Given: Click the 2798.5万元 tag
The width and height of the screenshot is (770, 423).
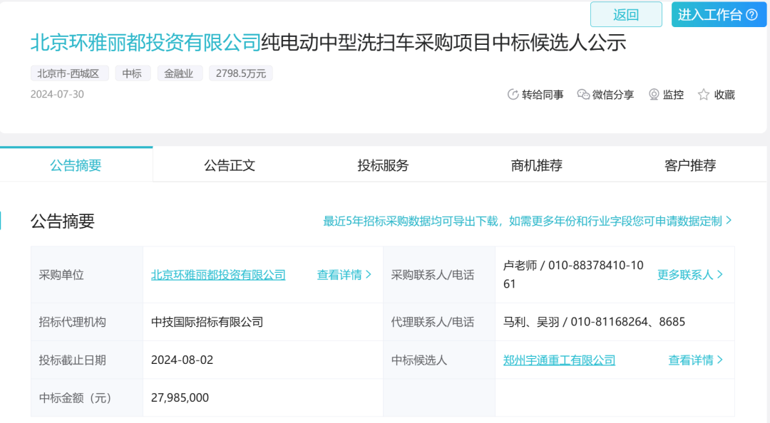Looking at the screenshot, I should 241,73.
